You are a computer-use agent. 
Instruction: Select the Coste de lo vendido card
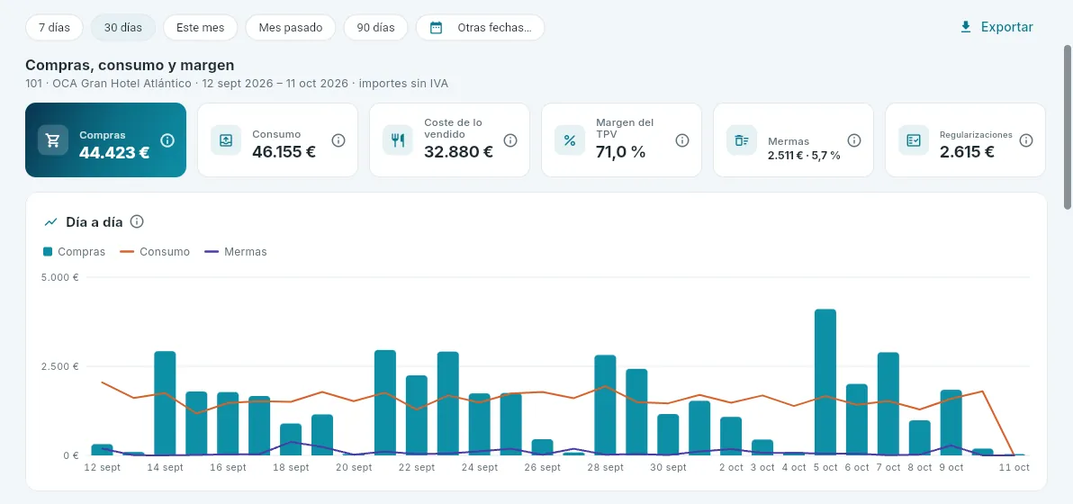[x=449, y=140]
